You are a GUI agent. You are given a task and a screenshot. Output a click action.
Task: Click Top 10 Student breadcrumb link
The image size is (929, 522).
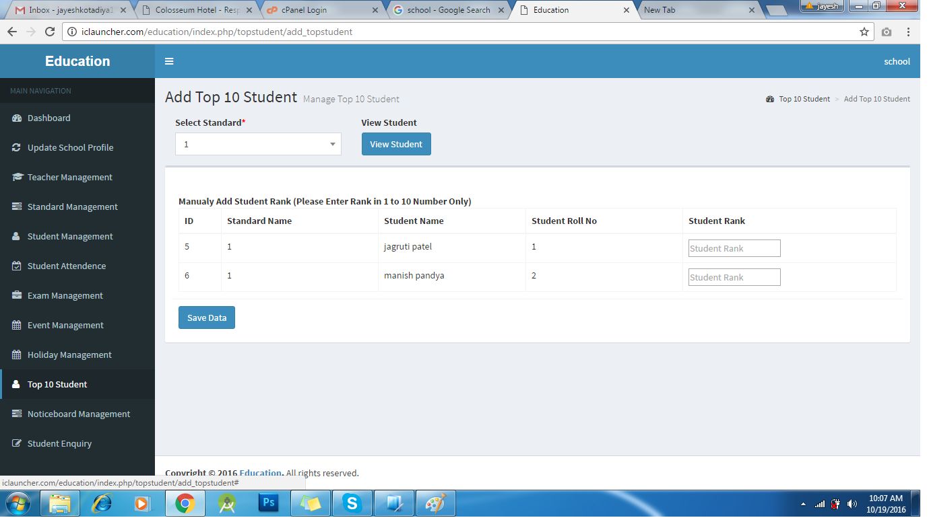[804, 99]
